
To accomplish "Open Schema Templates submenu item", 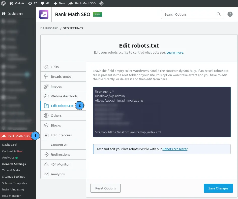I will coord(15,183).
